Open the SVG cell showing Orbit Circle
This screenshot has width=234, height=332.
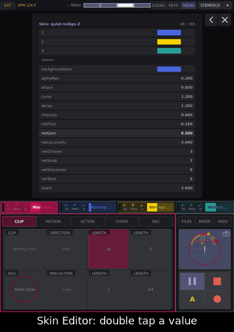pyautogui.click(x=25, y=289)
